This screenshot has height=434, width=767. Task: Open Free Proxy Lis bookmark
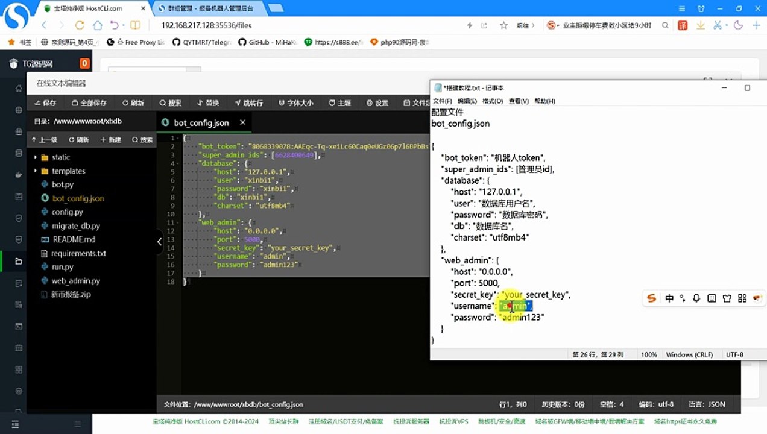click(x=136, y=42)
